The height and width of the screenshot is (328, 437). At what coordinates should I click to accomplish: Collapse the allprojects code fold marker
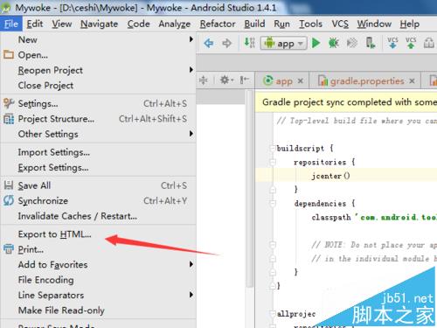273,314
